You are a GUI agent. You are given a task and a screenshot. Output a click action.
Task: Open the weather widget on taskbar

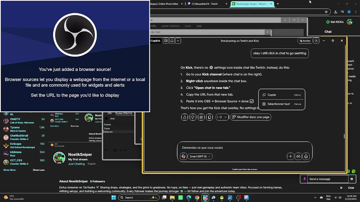click(x=13, y=198)
